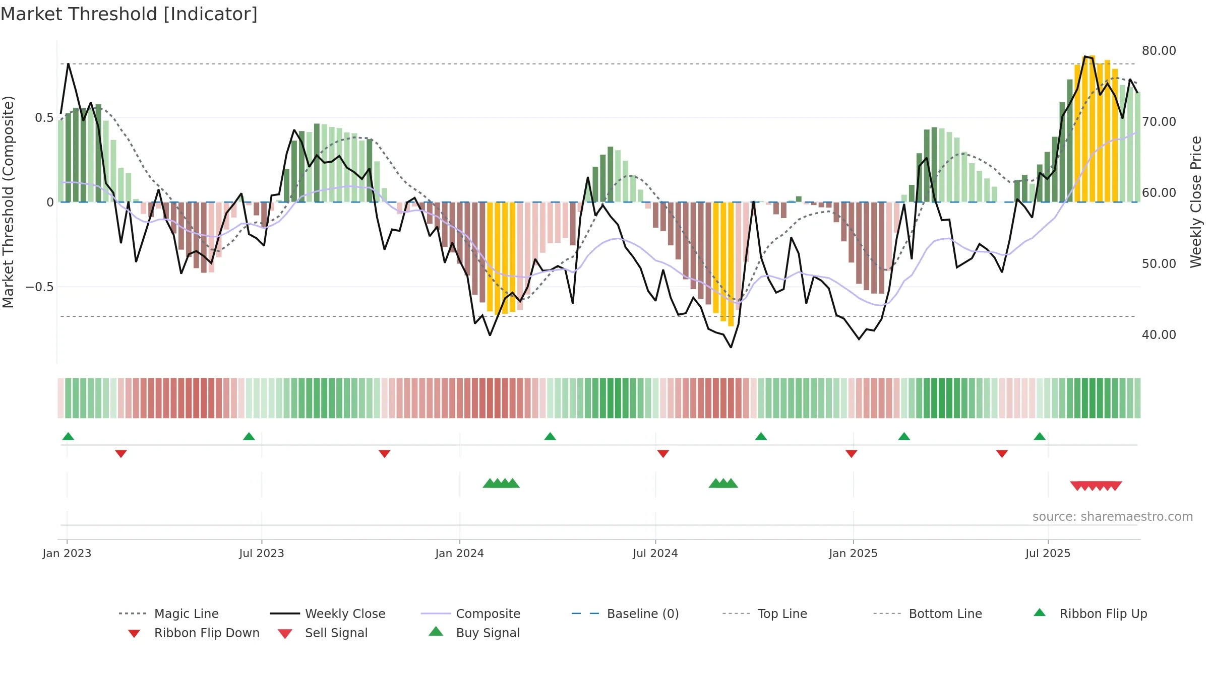The image size is (1210, 680).
Task: Click the ribbon flip up marker just before Jul 2023
Action: [249, 436]
